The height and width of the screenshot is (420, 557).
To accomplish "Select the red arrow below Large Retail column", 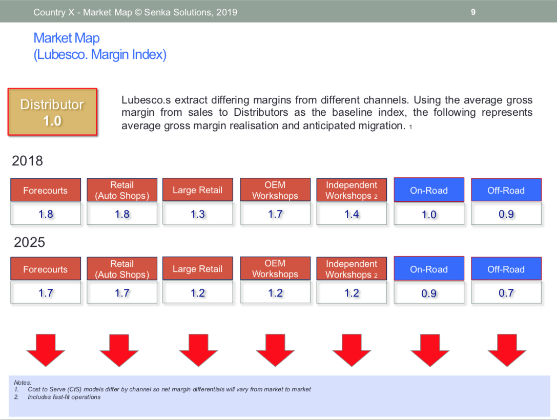I will [x=198, y=349].
